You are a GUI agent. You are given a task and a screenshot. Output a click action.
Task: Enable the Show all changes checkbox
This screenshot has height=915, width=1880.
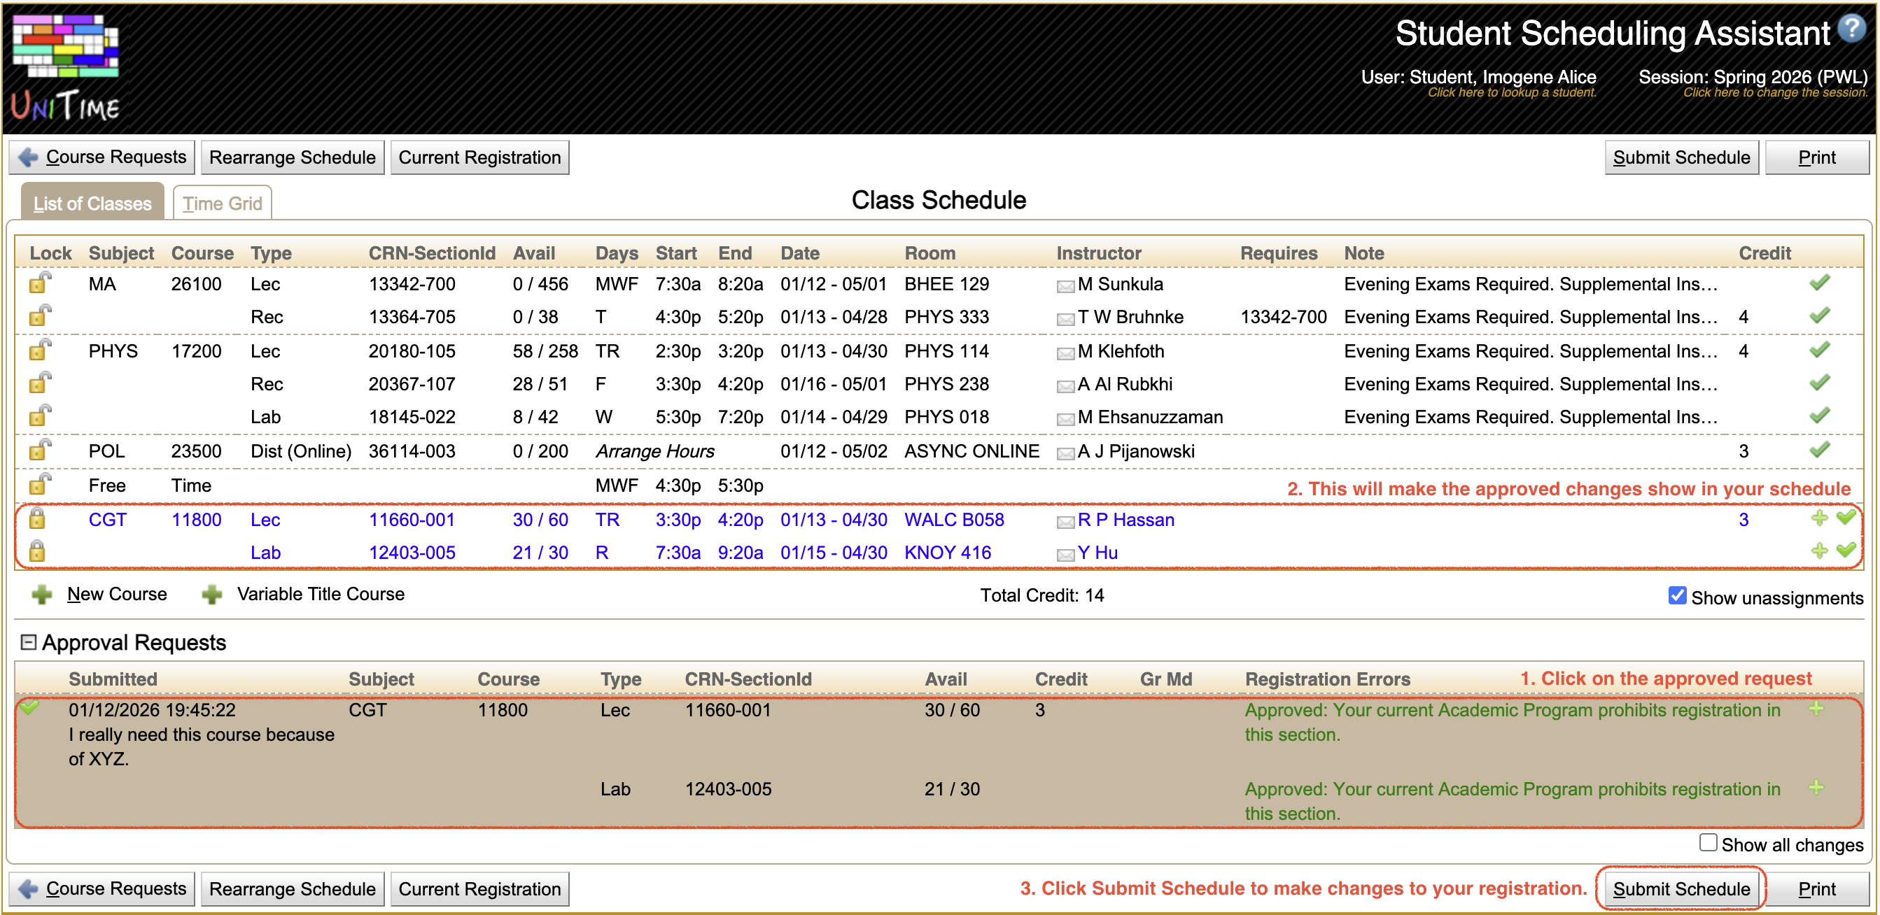click(1708, 843)
